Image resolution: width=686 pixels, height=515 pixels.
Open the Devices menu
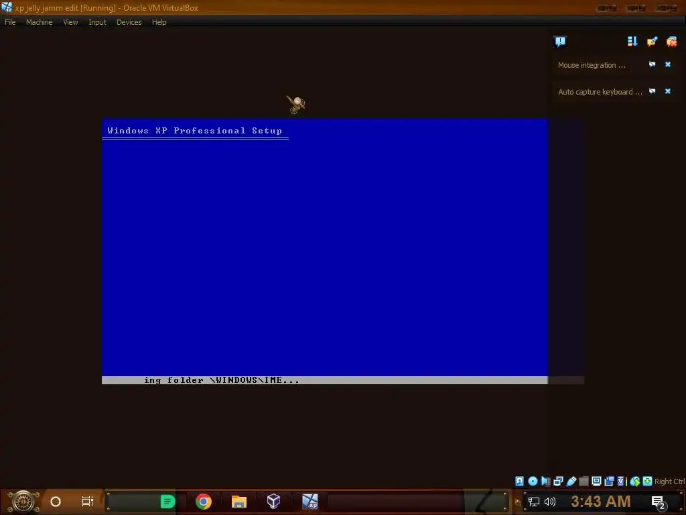[x=129, y=22]
